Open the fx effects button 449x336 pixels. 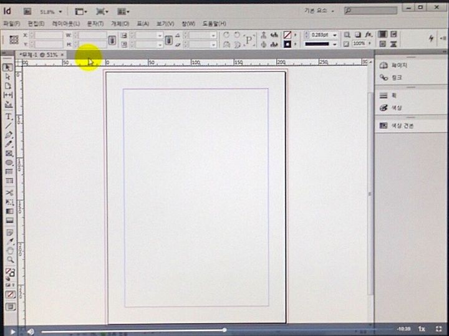[369, 35]
